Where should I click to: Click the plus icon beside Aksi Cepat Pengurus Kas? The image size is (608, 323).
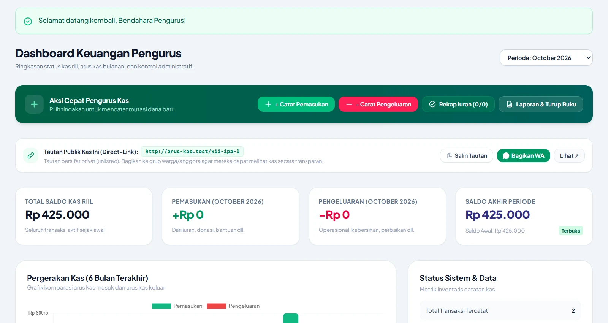click(34, 104)
